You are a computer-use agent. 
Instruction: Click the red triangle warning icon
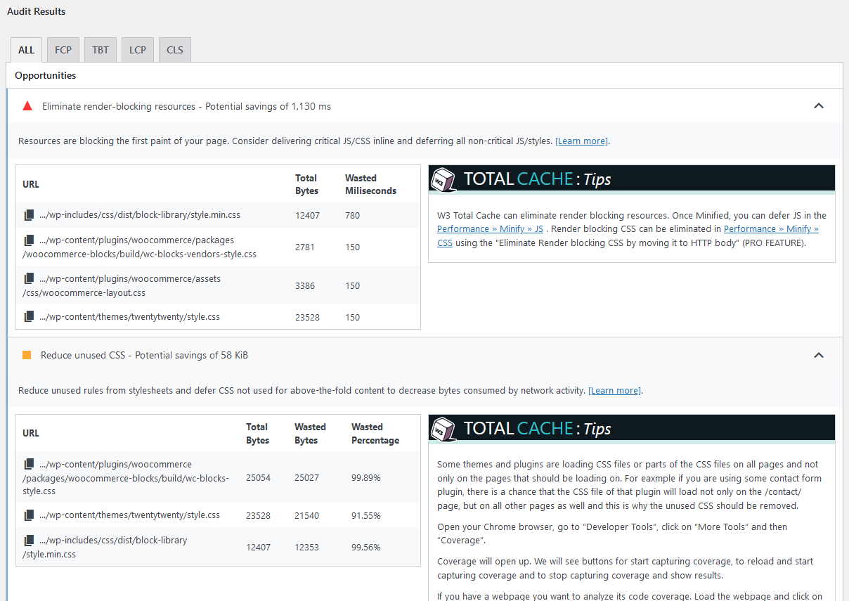click(27, 106)
